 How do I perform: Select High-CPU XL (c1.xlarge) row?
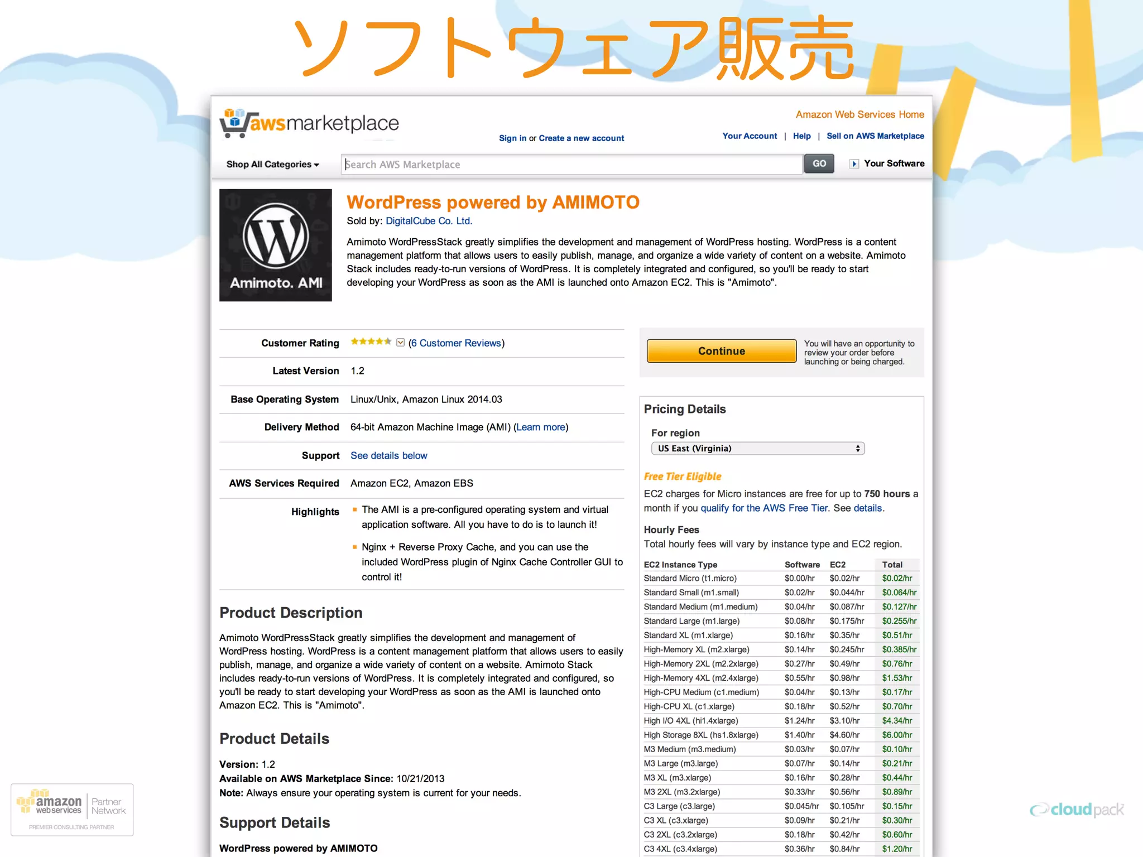pyautogui.click(x=781, y=706)
